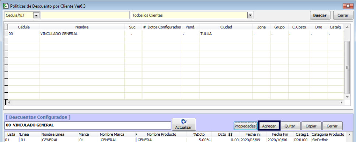Open the Todos los Clientes dropdown

[250, 15]
